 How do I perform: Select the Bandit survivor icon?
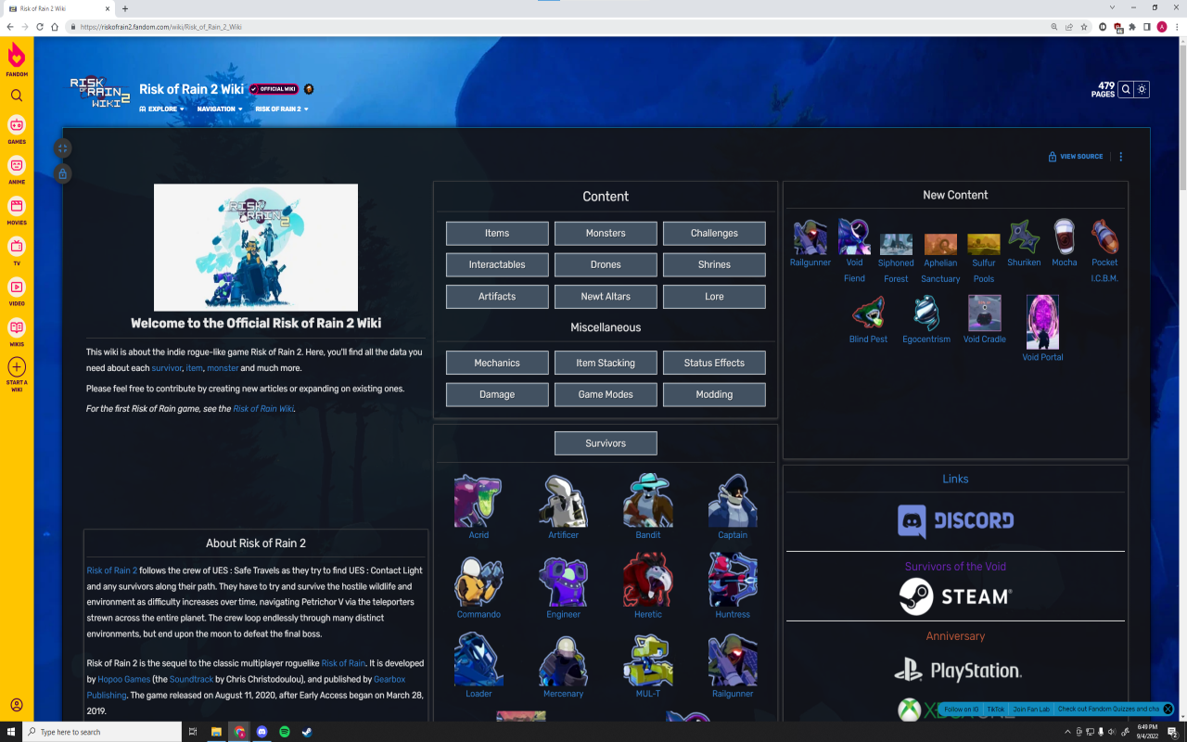coord(648,501)
